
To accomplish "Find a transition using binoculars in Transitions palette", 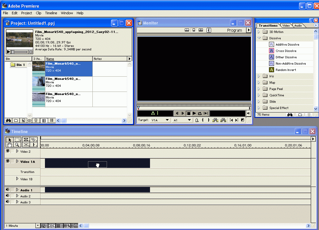I will 290,115.
